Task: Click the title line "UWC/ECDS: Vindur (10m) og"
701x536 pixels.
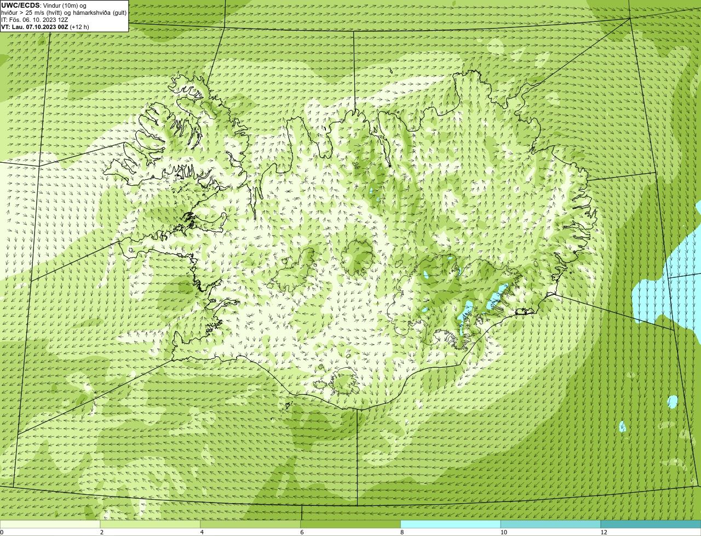Action: 44,5
